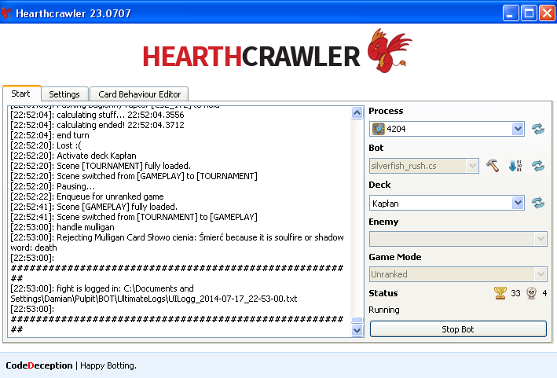Click log line 'Scene [TOURNAMENT] fully loaded.'

101,167
